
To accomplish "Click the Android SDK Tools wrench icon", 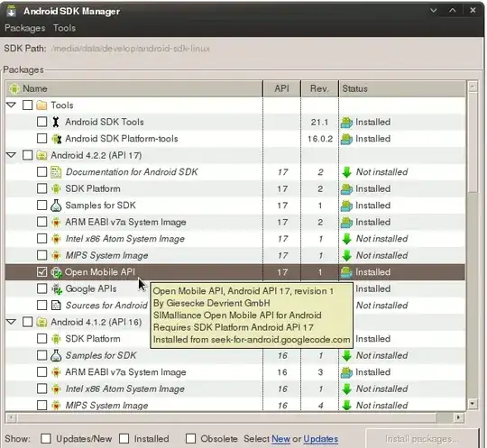I will (x=56, y=122).
